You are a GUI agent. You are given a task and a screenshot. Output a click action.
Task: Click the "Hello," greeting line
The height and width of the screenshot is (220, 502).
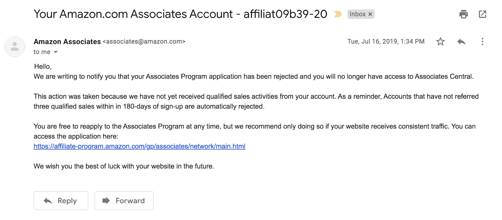tap(43, 66)
